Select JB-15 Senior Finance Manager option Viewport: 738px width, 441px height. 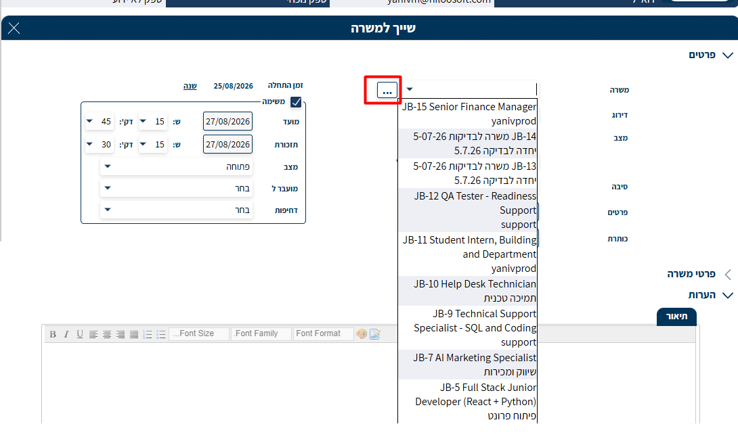click(468, 114)
